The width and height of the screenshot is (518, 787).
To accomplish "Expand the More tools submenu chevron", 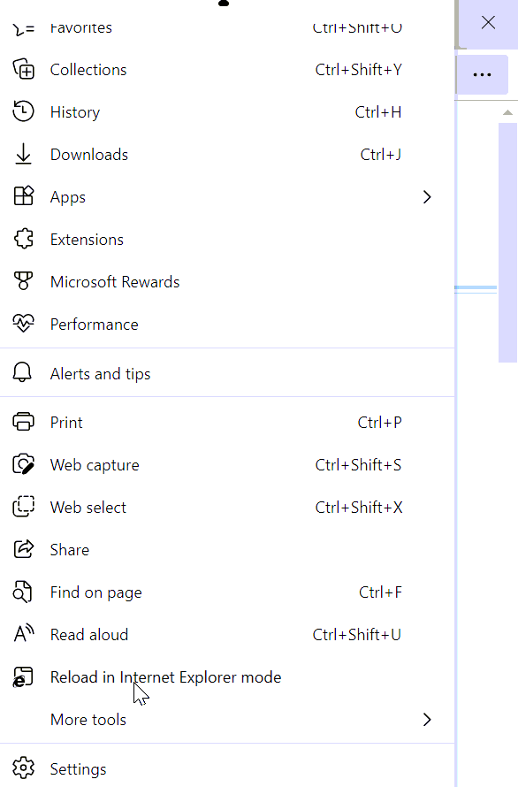I will [x=427, y=719].
